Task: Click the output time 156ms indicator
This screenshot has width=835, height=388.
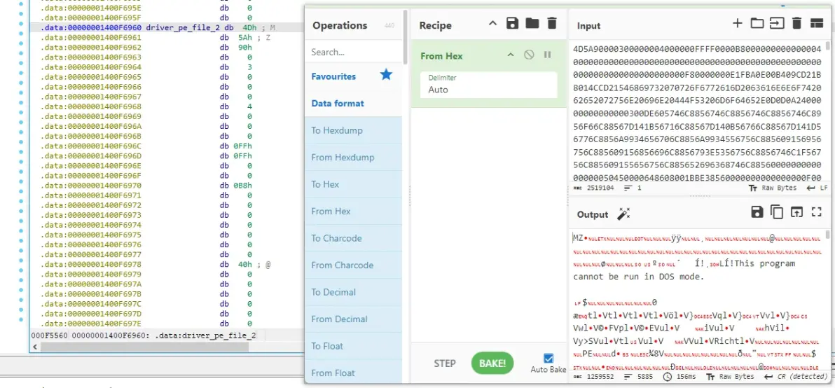Action: [681, 376]
